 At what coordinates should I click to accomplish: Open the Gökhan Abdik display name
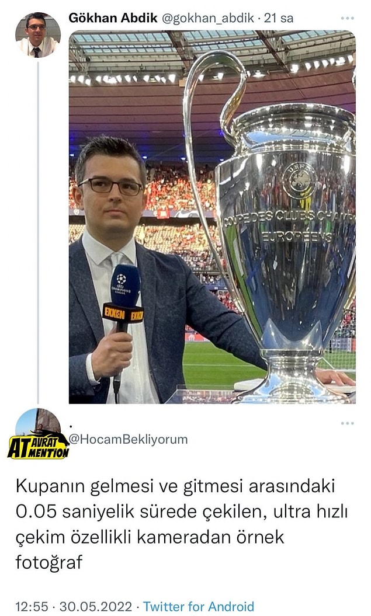[x=113, y=18]
